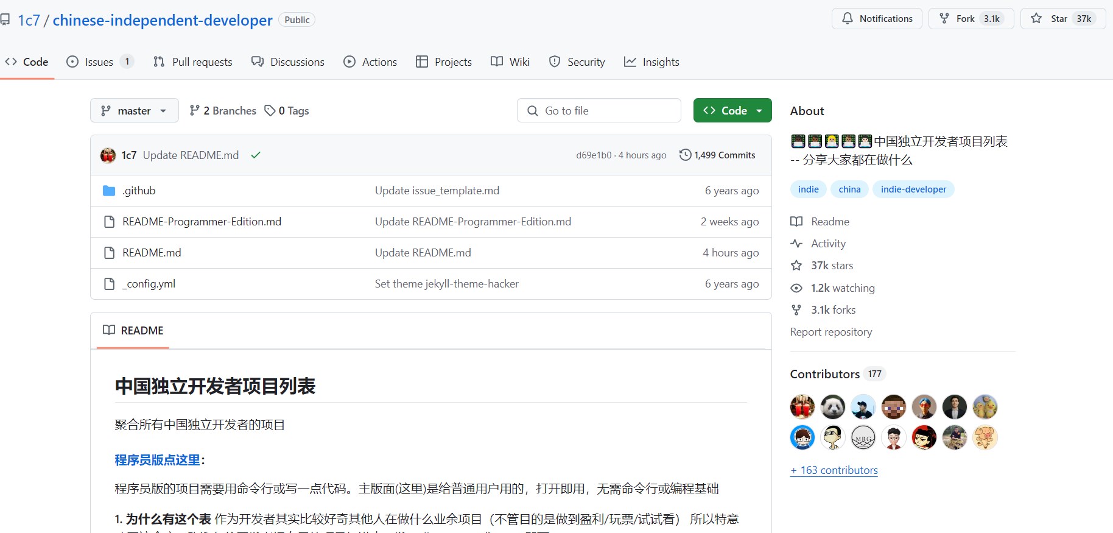Star this repository
Screen dimensions: 1113x533
[x=1063, y=18]
